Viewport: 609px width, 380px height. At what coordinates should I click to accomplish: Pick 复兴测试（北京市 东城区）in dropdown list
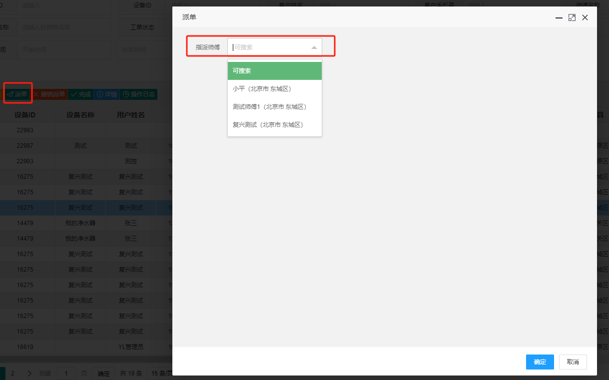[x=275, y=125]
